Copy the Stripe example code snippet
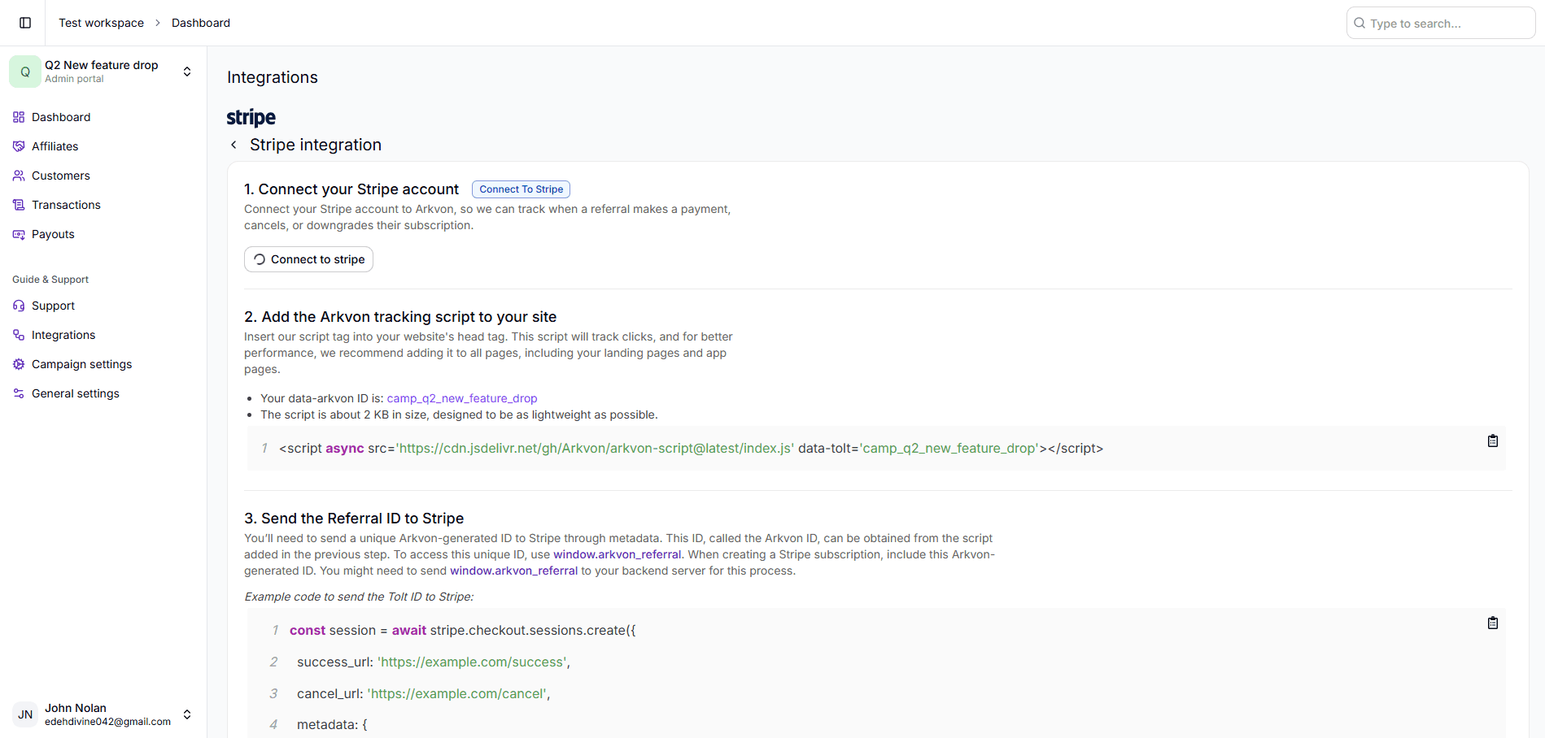 (x=1493, y=623)
